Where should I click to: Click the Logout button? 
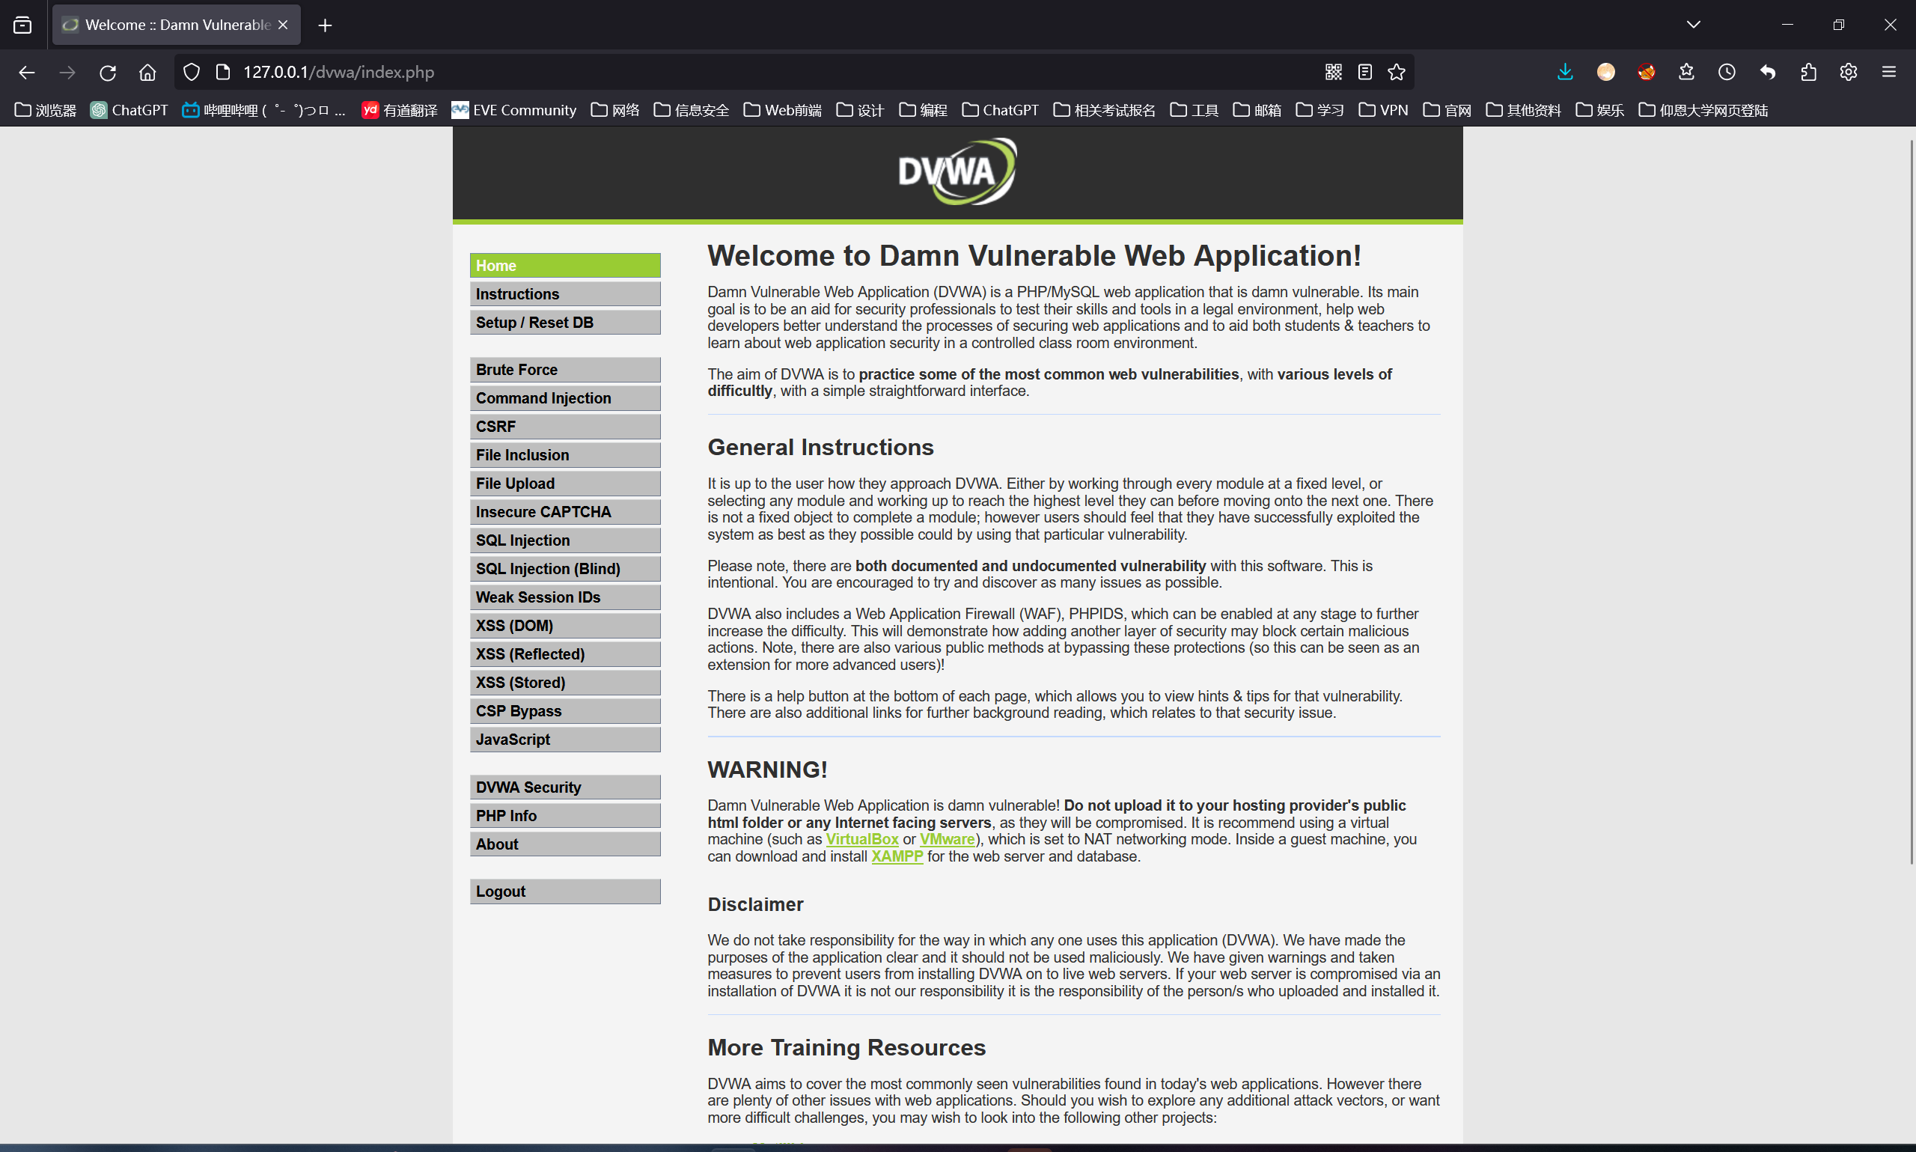565,892
